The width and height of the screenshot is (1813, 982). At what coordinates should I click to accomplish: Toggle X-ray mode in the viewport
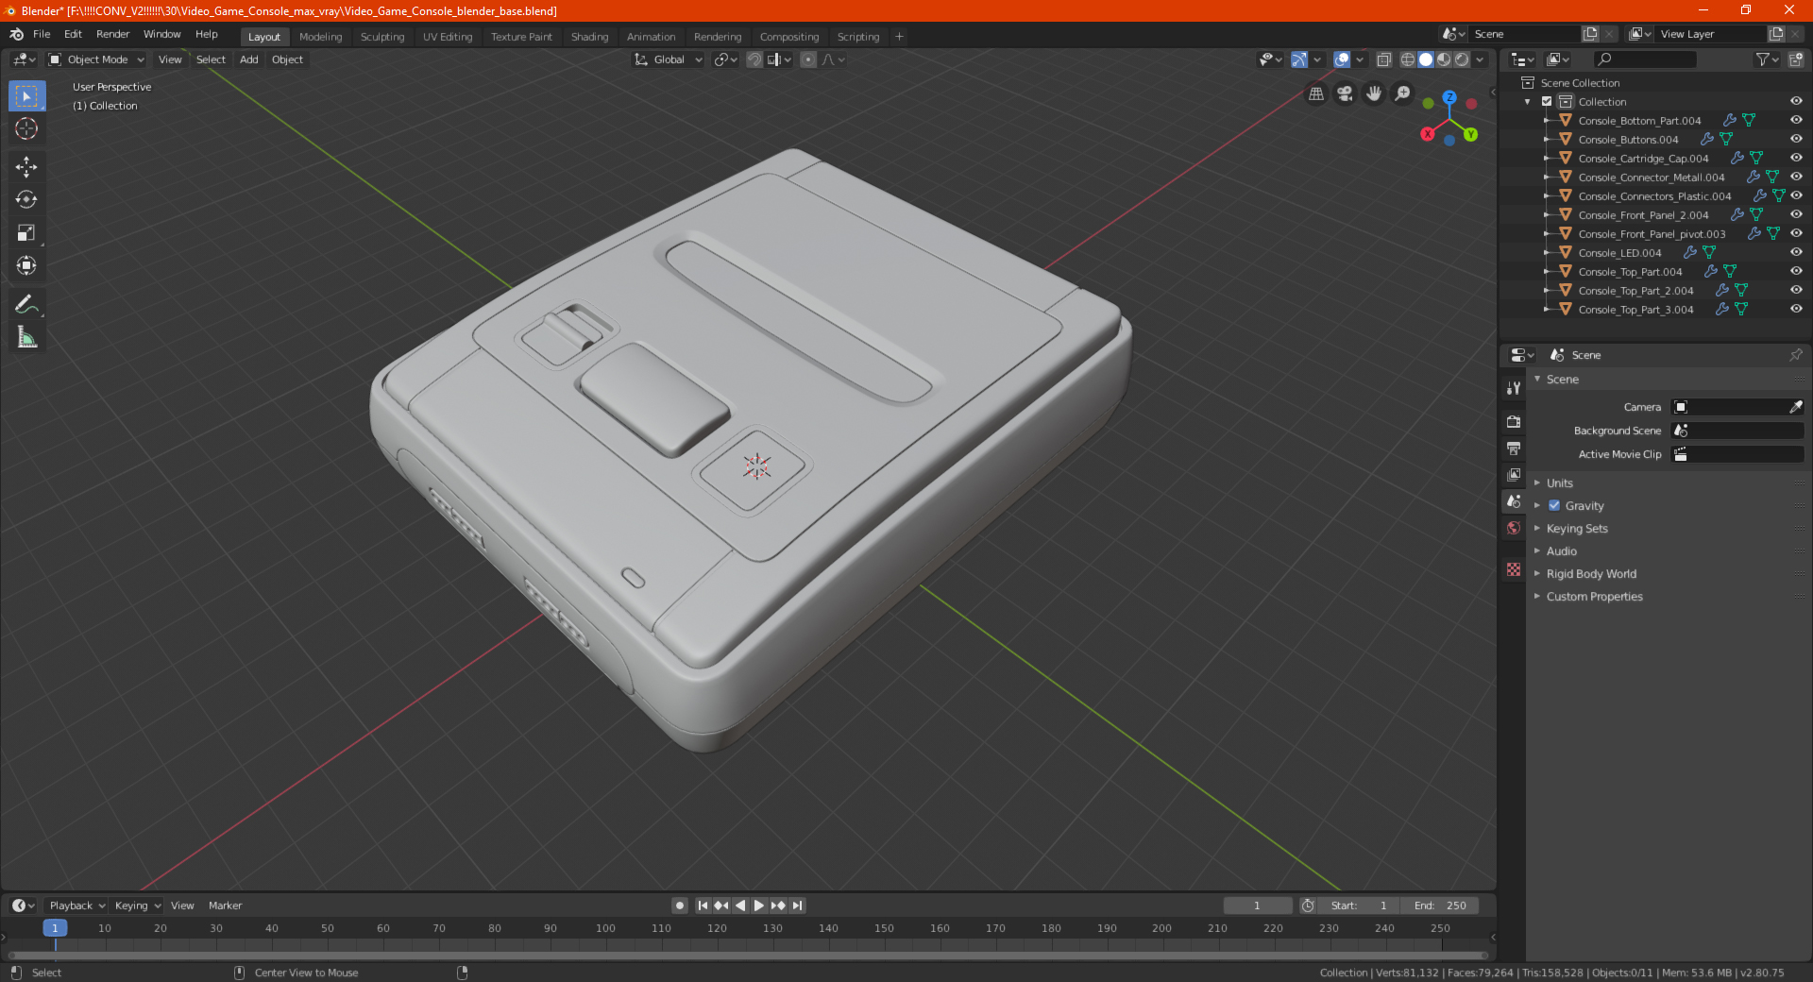pos(1383,59)
